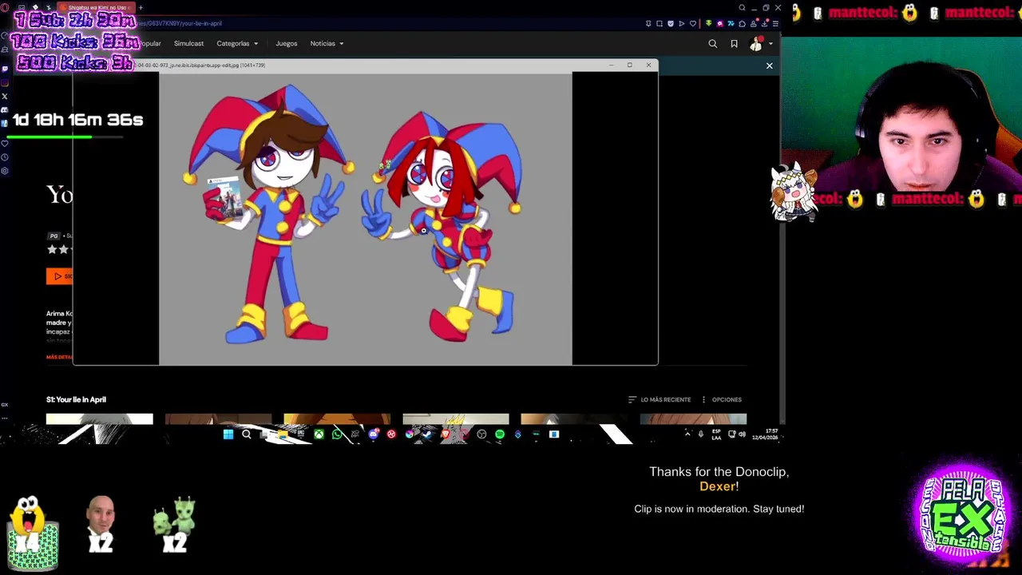The image size is (1022, 575).
Task: Open the Windows Start menu
Action: [x=228, y=434]
